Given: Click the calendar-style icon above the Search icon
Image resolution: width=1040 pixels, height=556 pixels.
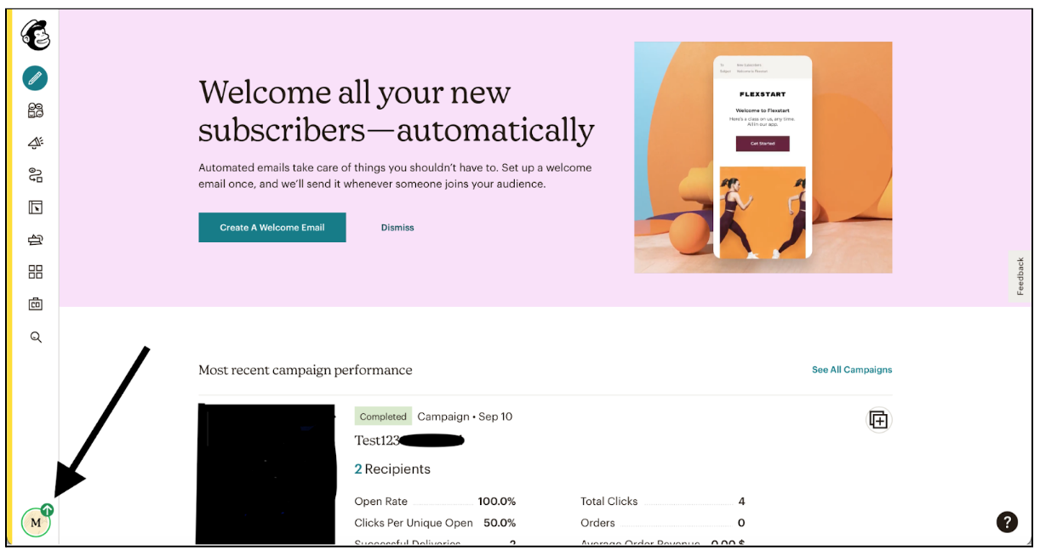Looking at the screenshot, I should tap(35, 304).
